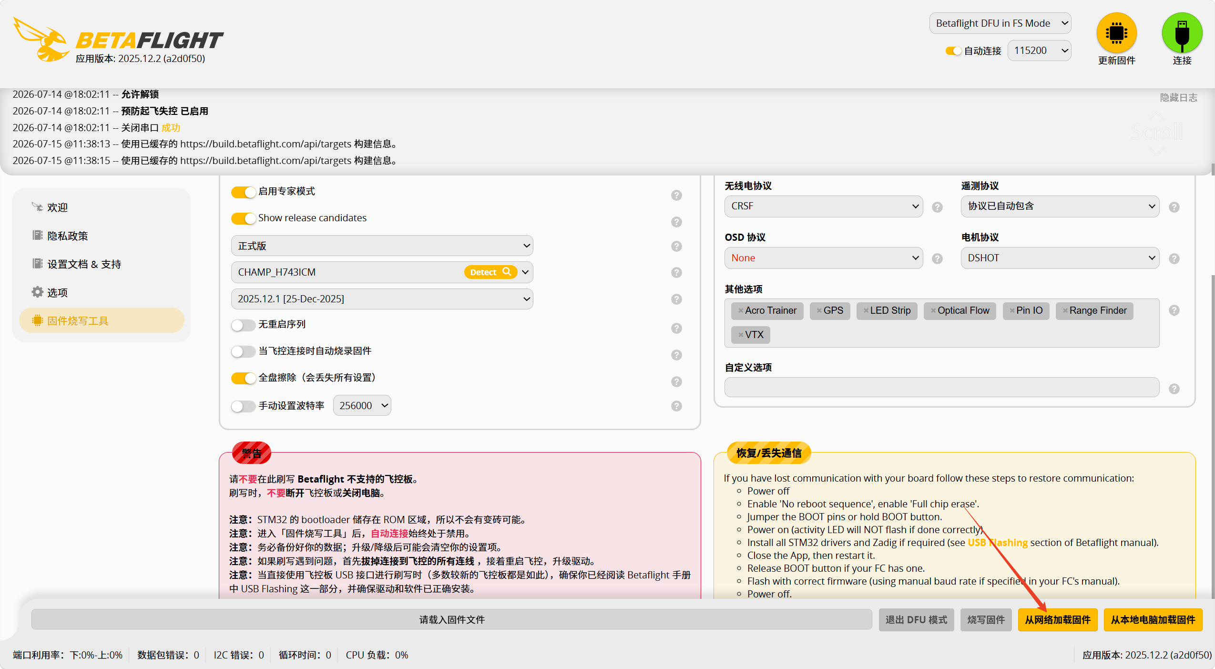The height and width of the screenshot is (669, 1215).
Task: Turn off 全盘擦除 toggle
Action: (243, 378)
